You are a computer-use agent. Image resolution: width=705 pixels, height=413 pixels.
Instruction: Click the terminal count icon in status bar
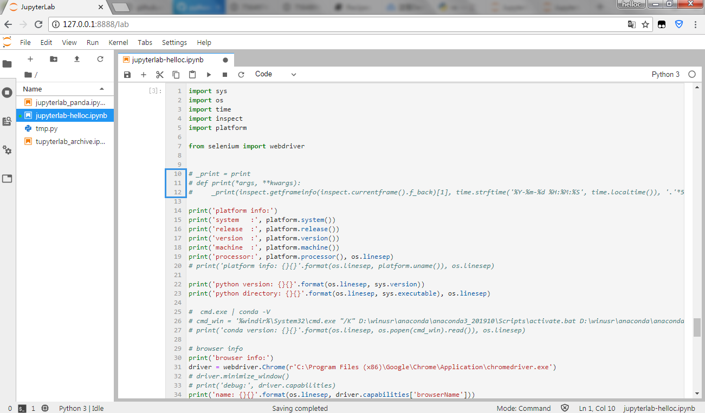tap(22, 408)
